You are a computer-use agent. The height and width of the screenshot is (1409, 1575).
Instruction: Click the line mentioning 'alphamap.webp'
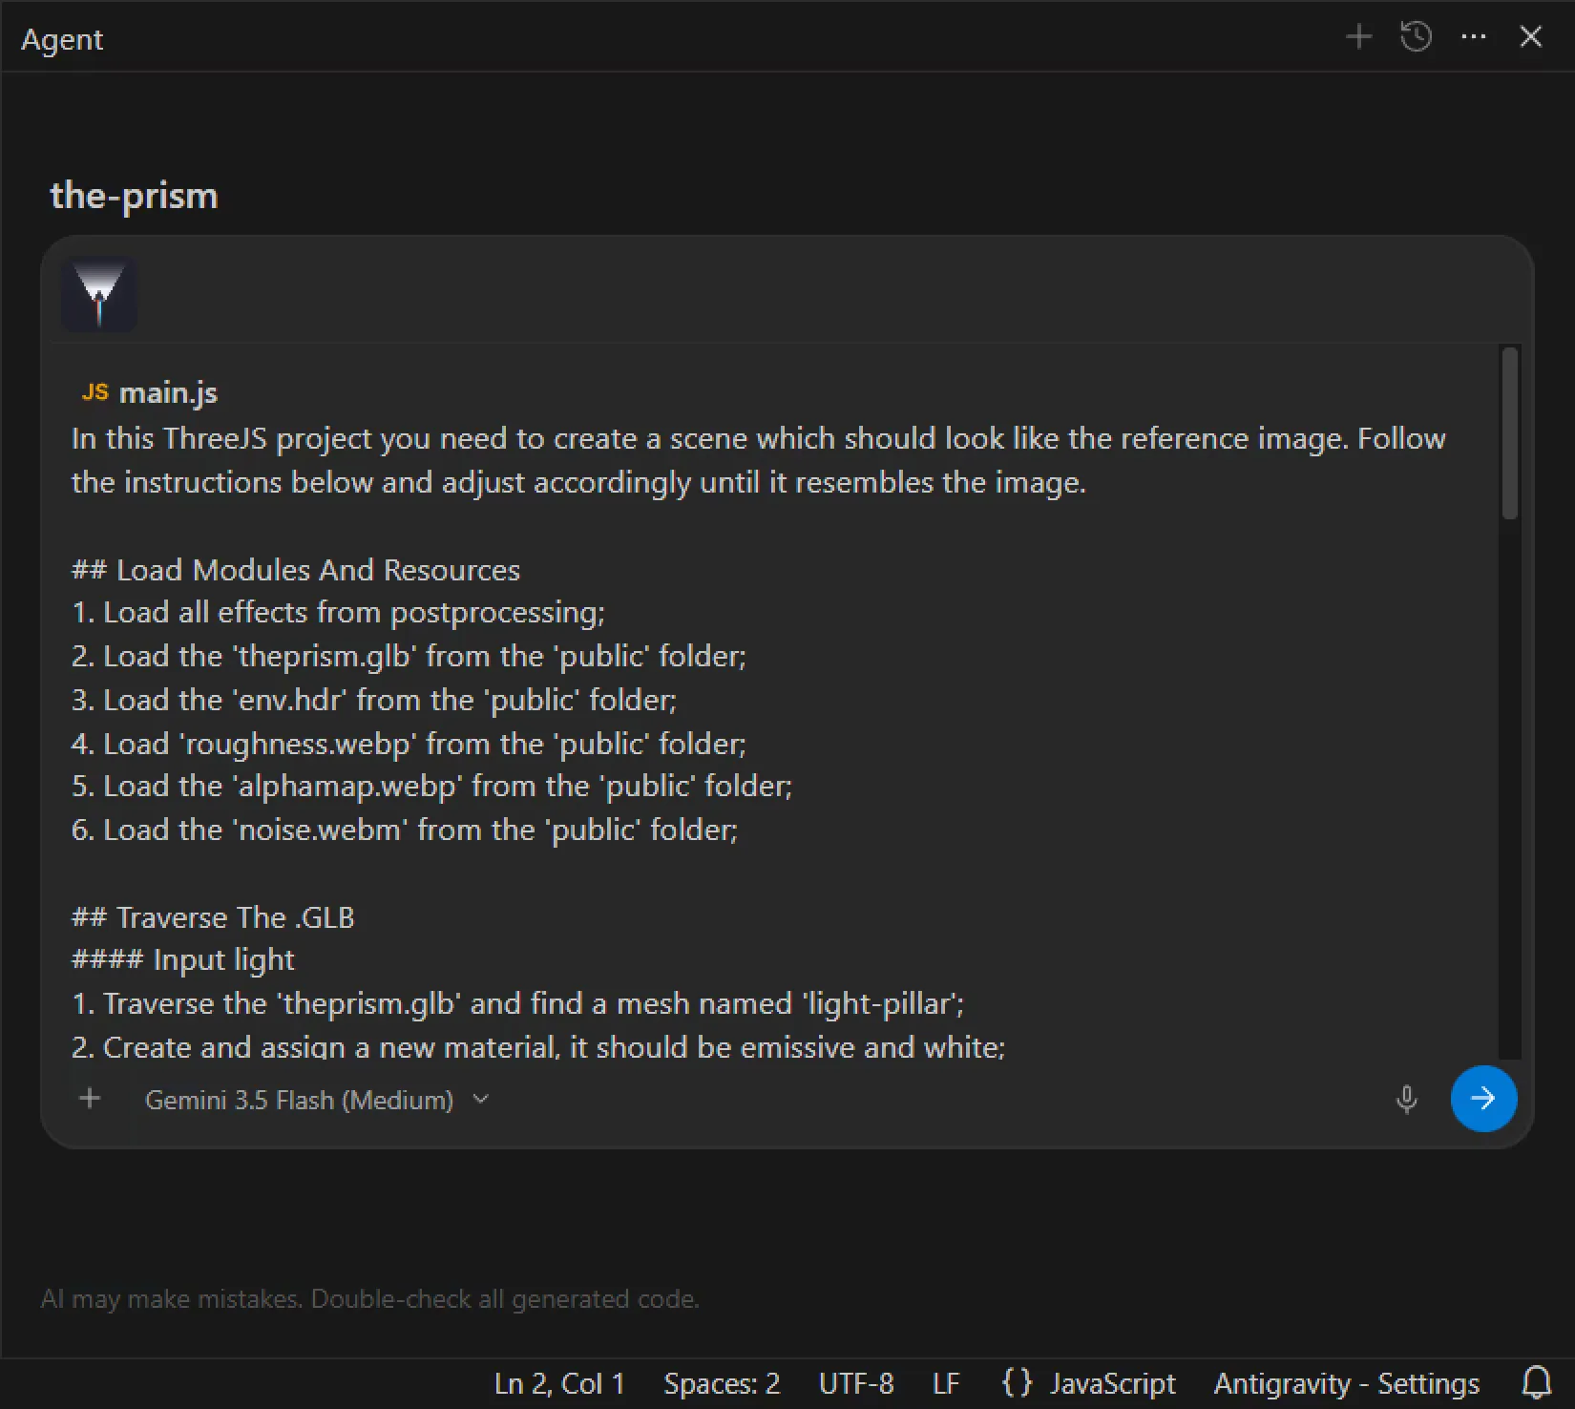(432, 786)
